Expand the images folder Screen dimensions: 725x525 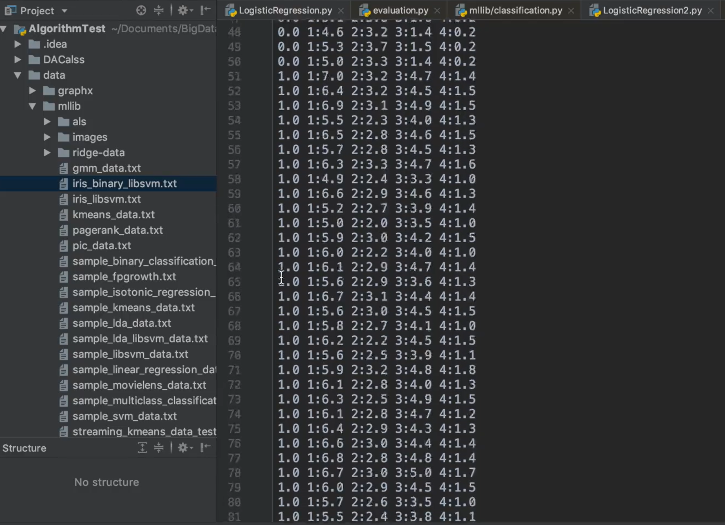(47, 137)
